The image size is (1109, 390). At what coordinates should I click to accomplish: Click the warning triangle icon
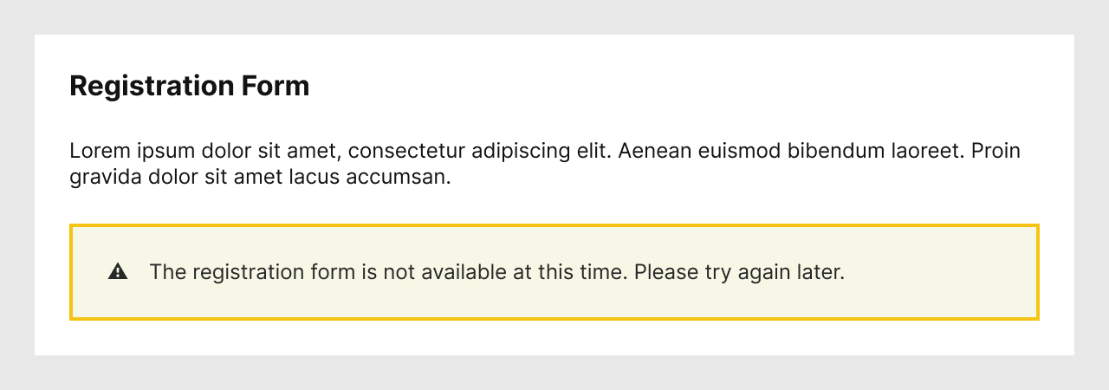pos(118,272)
